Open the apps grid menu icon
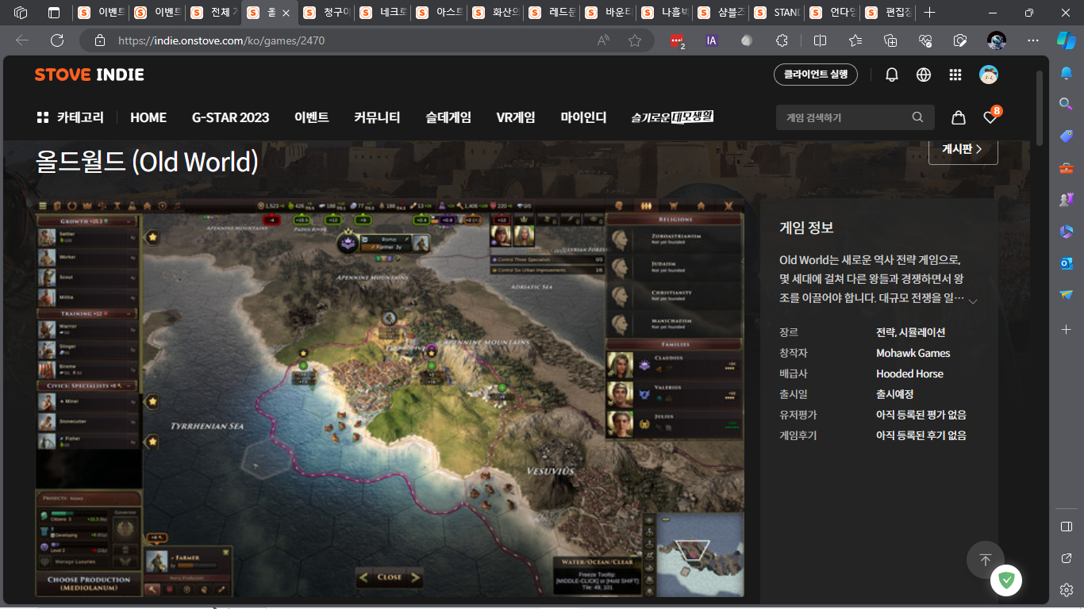This screenshot has width=1084, height=609. pos(955,75)
